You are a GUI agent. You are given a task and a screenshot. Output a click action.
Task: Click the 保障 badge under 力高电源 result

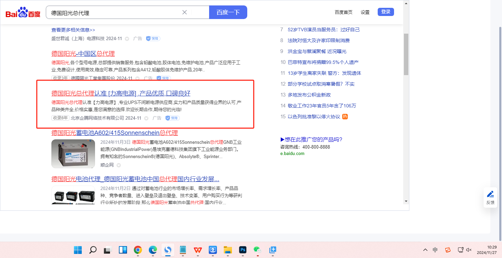pyautogui.click(x=172, y=118)
